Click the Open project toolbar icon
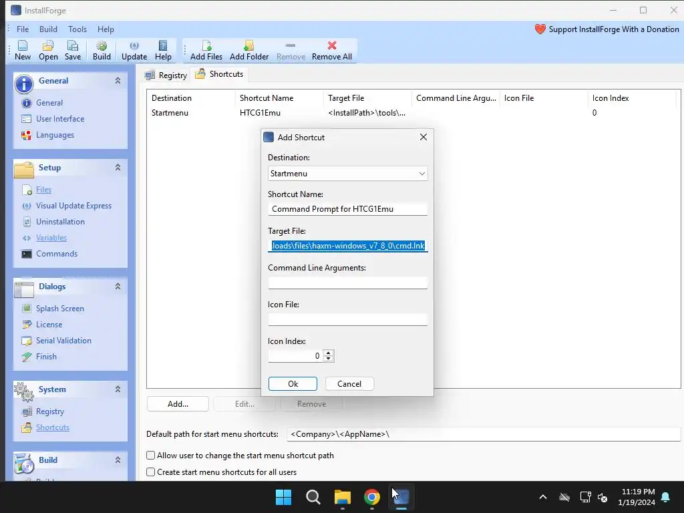Screen dimensions: 684x513 tap(48, 51)
